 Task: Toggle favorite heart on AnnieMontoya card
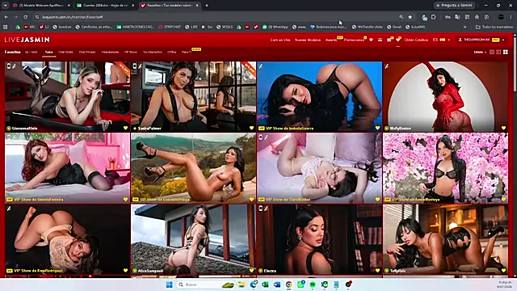coord(503,200)
